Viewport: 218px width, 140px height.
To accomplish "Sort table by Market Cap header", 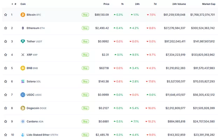I will pyautogui.click(x=208, y=4).
